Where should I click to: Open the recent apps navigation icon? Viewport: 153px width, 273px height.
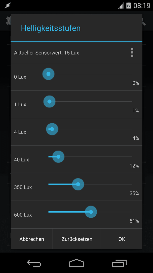[x=119, y=263]
